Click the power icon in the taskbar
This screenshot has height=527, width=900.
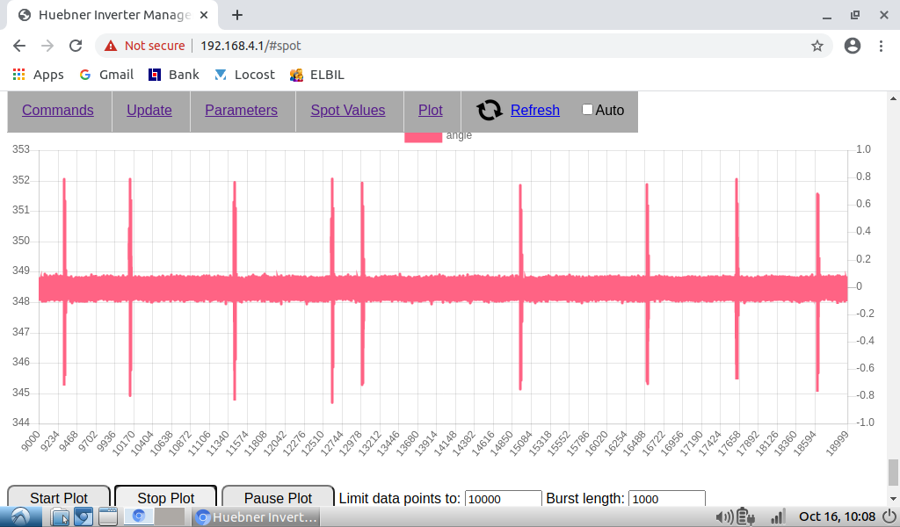[x=887, y=516]
